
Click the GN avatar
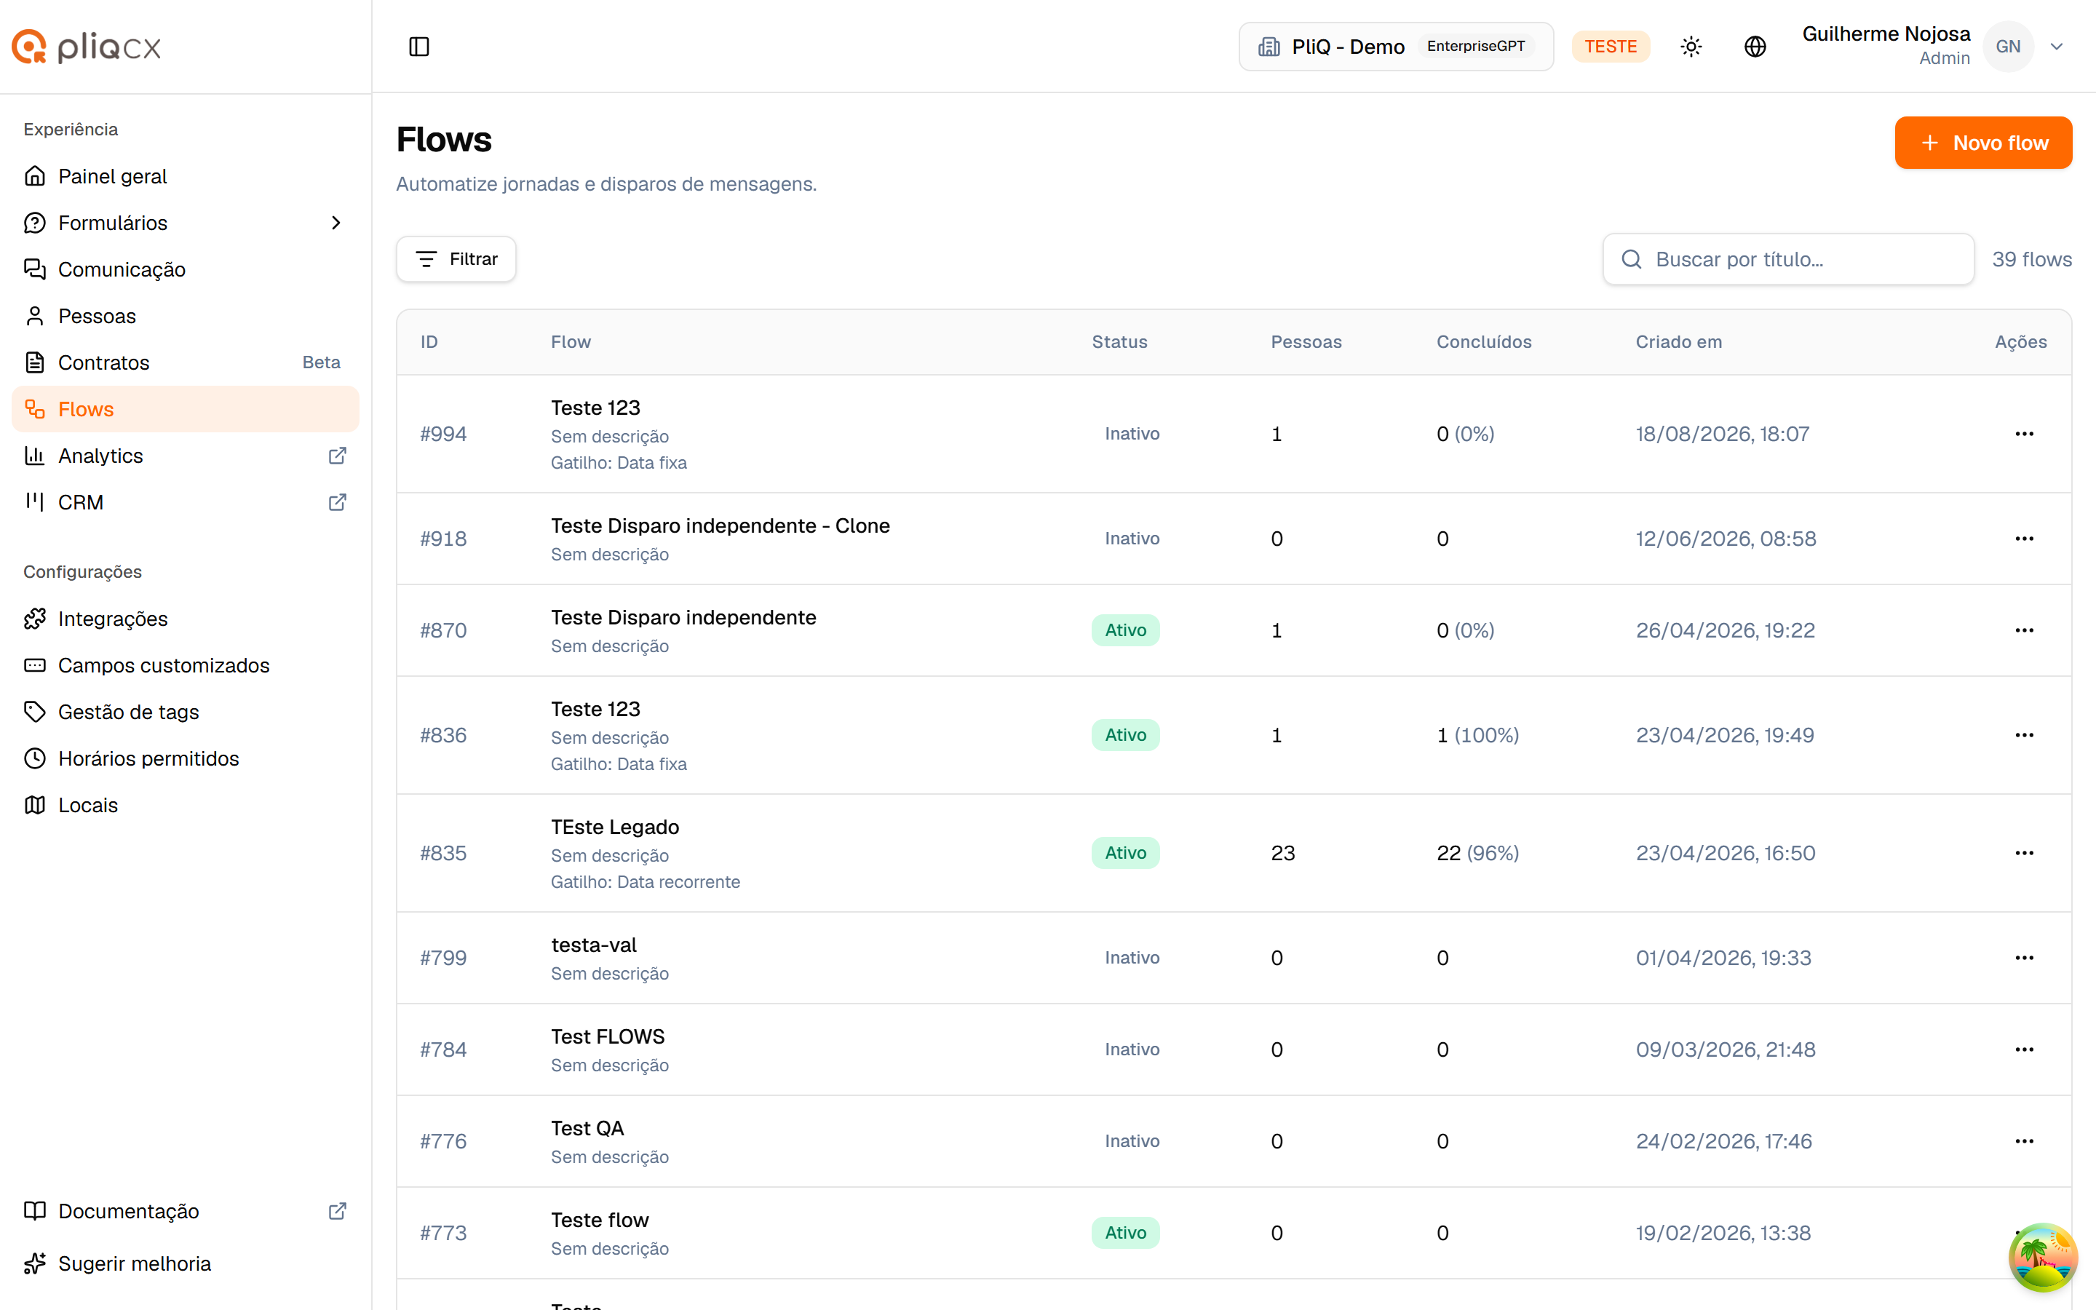click(x=2008, y=47)
